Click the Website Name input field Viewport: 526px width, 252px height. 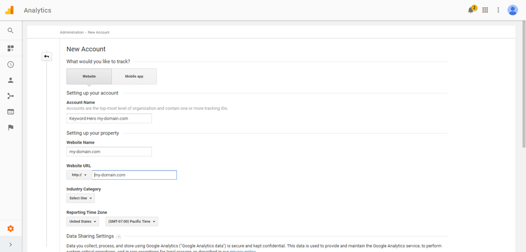pos(109,151)
